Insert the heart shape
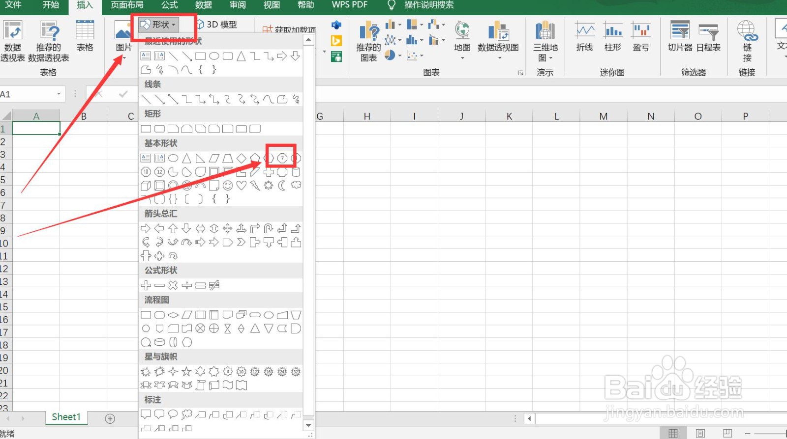 coord(241,185)
